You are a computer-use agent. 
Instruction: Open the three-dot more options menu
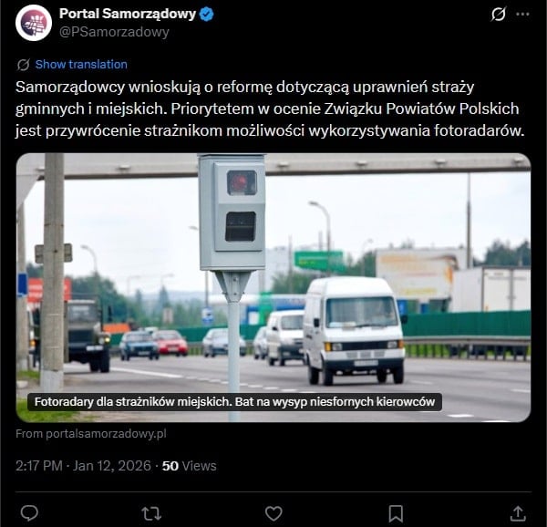522,14
